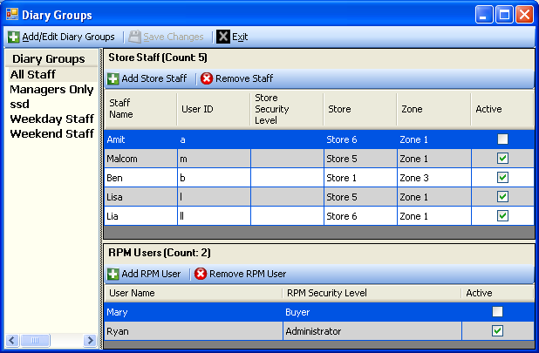This screenshot has width=539, height=353.
Task: Toggle Active checkbox for Amit
Action: click(502, 139)
